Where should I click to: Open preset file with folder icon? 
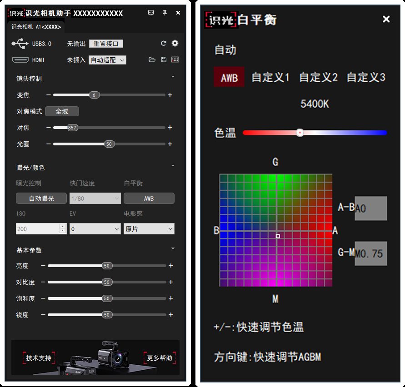click(152, 60)
